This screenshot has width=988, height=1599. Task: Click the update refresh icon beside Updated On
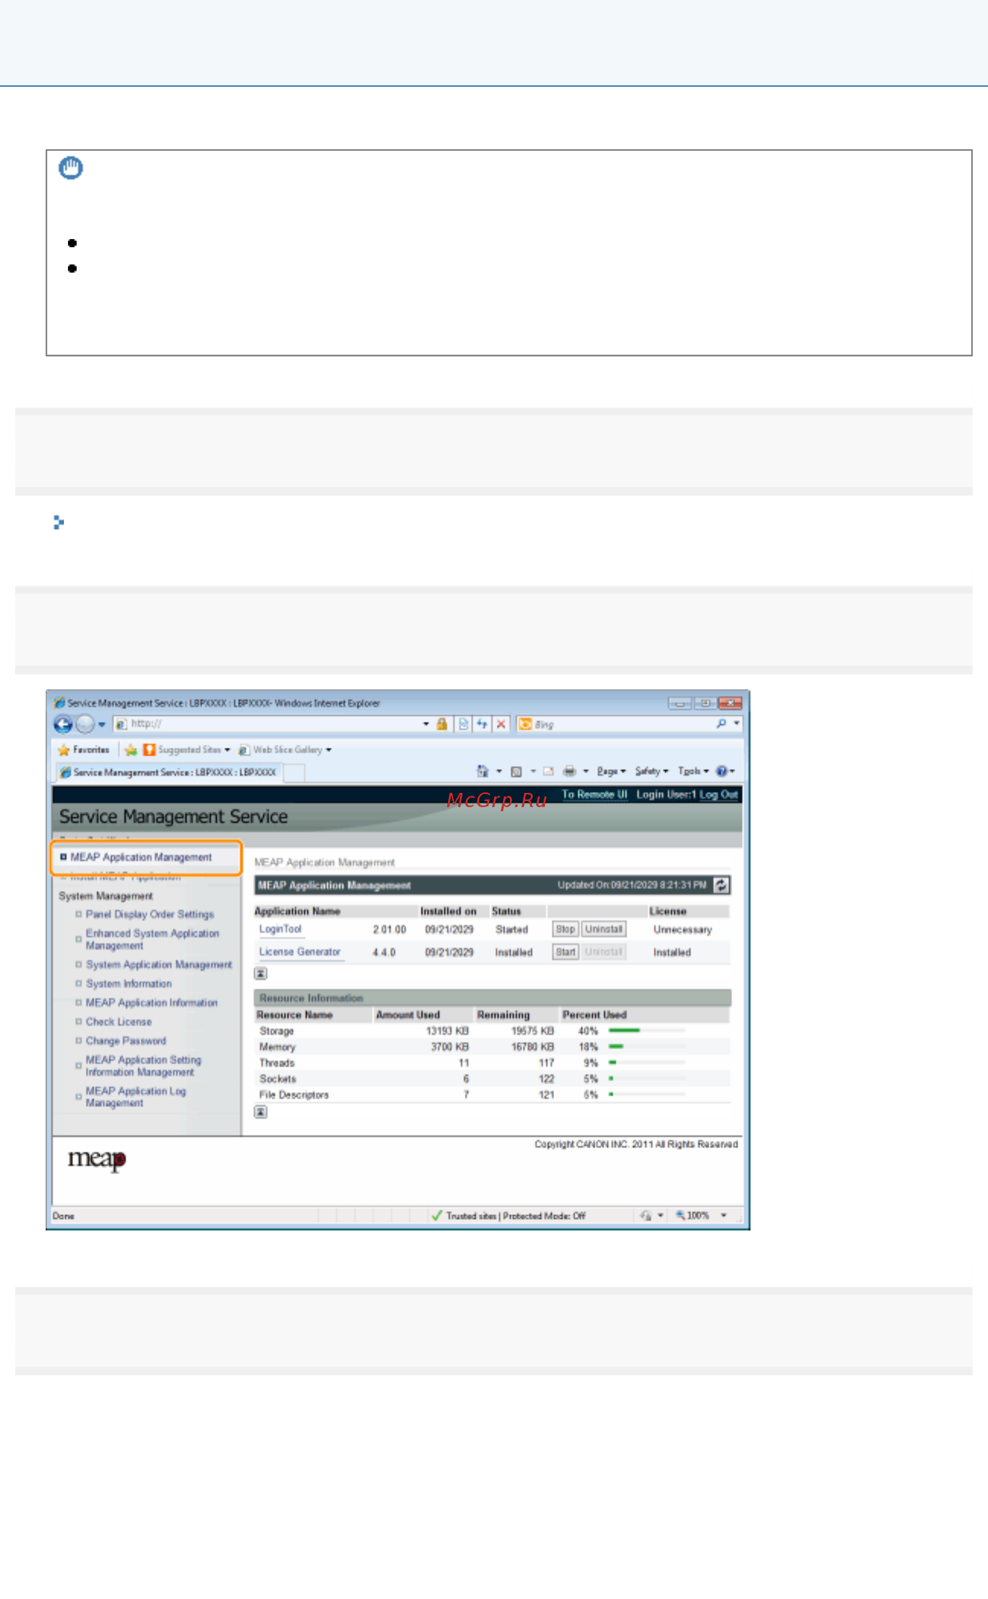721,885
